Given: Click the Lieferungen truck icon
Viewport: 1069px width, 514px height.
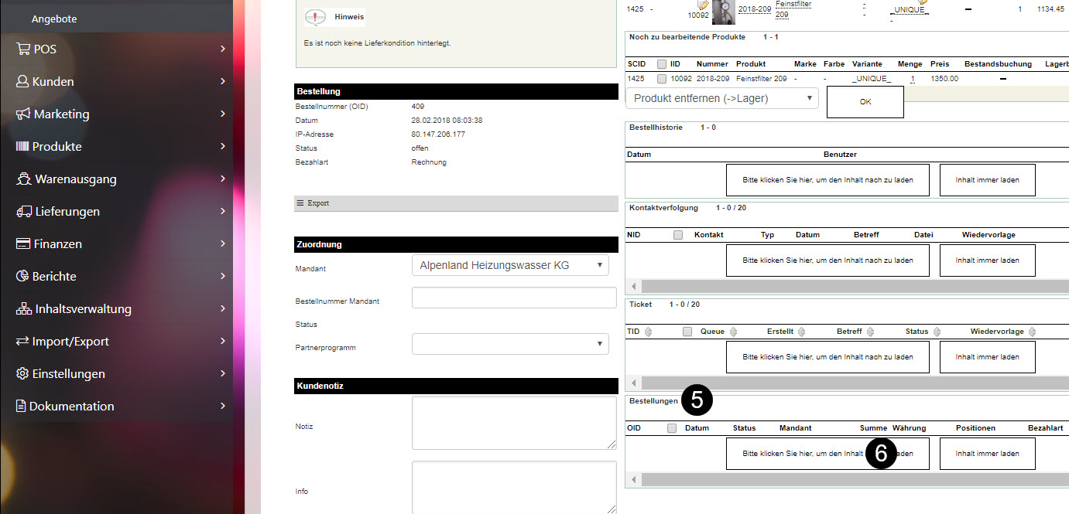Looking at the screenshot, I should click(x=24, y=212).
